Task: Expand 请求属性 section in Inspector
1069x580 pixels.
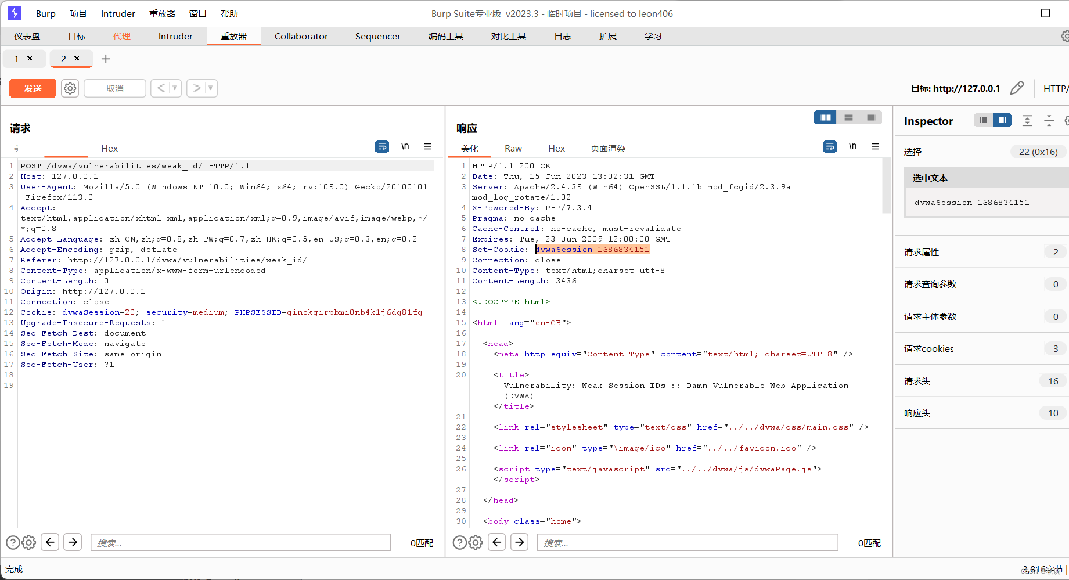Action: (981, 252)
